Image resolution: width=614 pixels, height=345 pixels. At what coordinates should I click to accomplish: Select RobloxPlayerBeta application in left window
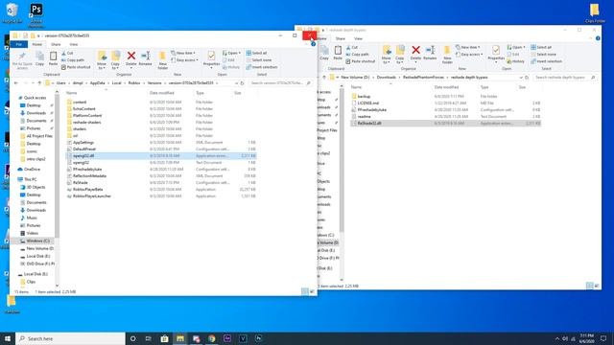click(161, 190)
